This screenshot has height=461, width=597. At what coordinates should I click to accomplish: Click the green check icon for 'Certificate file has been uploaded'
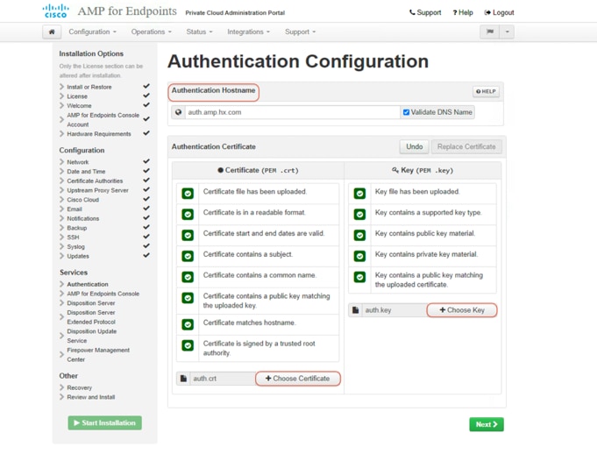188,194
